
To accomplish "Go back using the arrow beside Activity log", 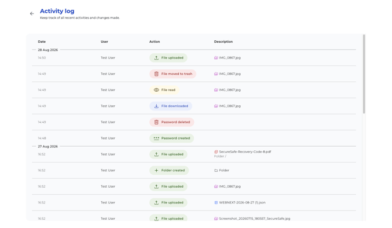I will tap(32, 13).
